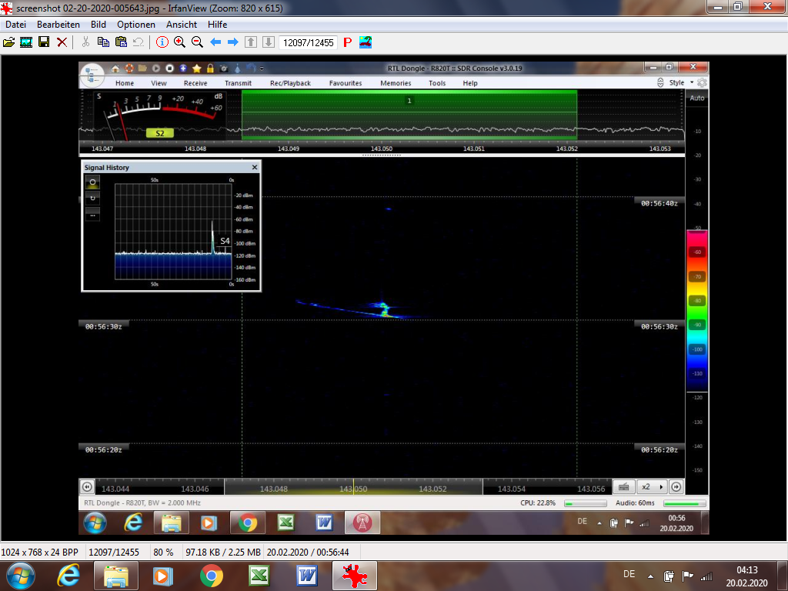Open the Ansicht menu
788x591 pixels.
pos(182,24)
